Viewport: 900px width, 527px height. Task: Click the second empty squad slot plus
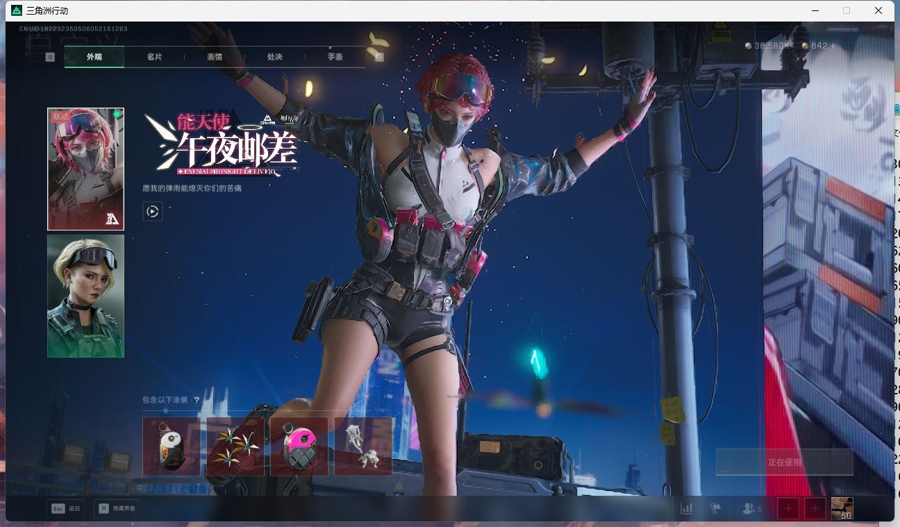[x=815, y=508]
